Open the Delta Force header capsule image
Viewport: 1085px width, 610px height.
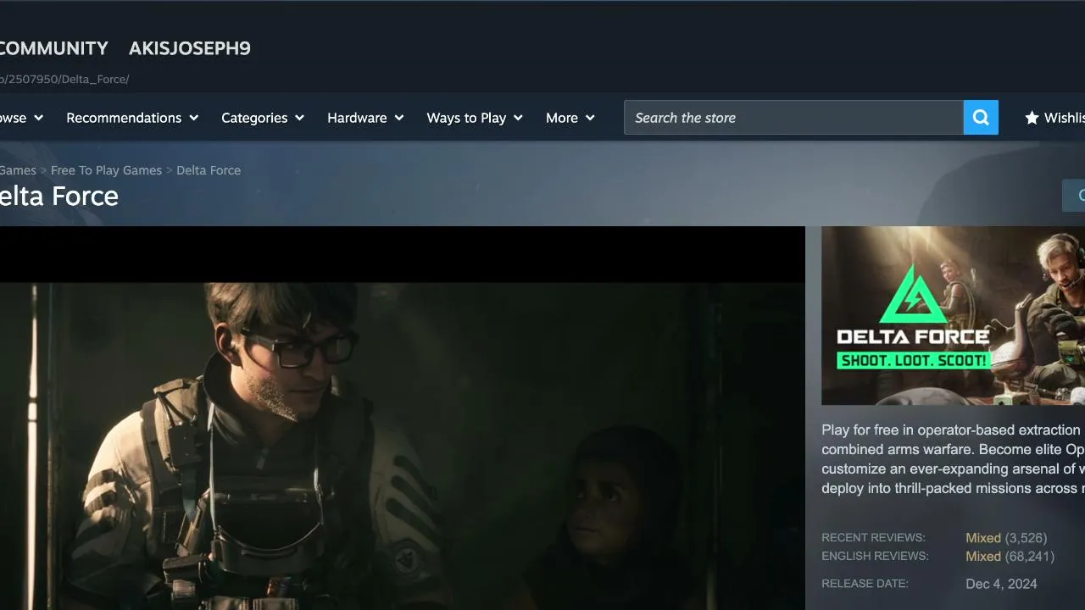tap(953, 315)
